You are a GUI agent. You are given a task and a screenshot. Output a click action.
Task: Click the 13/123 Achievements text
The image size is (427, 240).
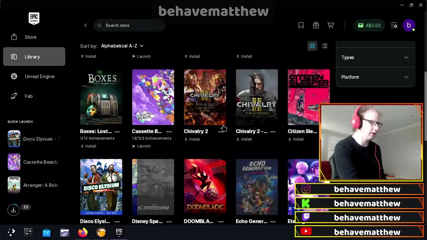coord(152,138)
